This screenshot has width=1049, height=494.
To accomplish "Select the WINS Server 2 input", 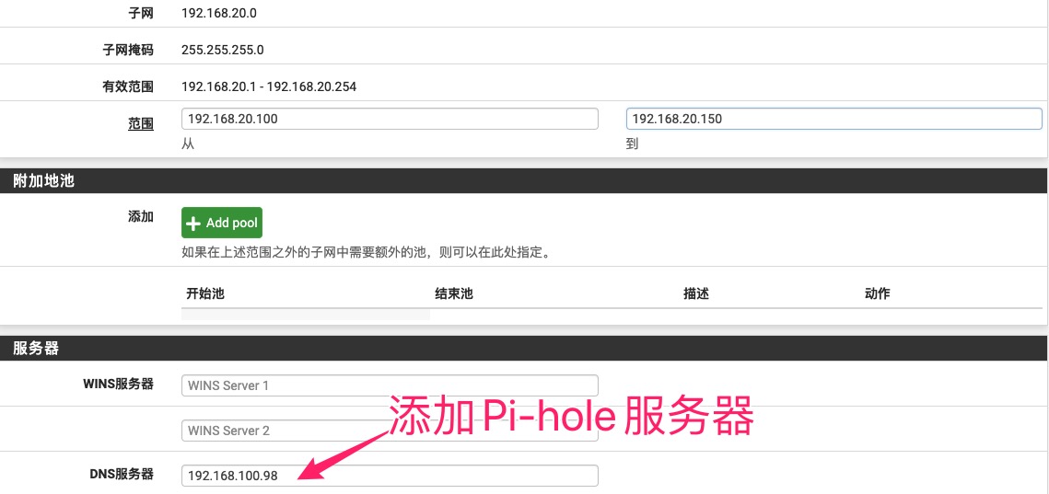I will pos(390,431).
